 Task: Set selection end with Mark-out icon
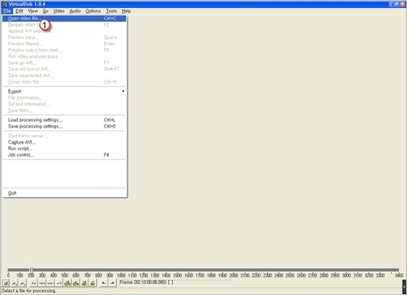click(x=112, y=283)
